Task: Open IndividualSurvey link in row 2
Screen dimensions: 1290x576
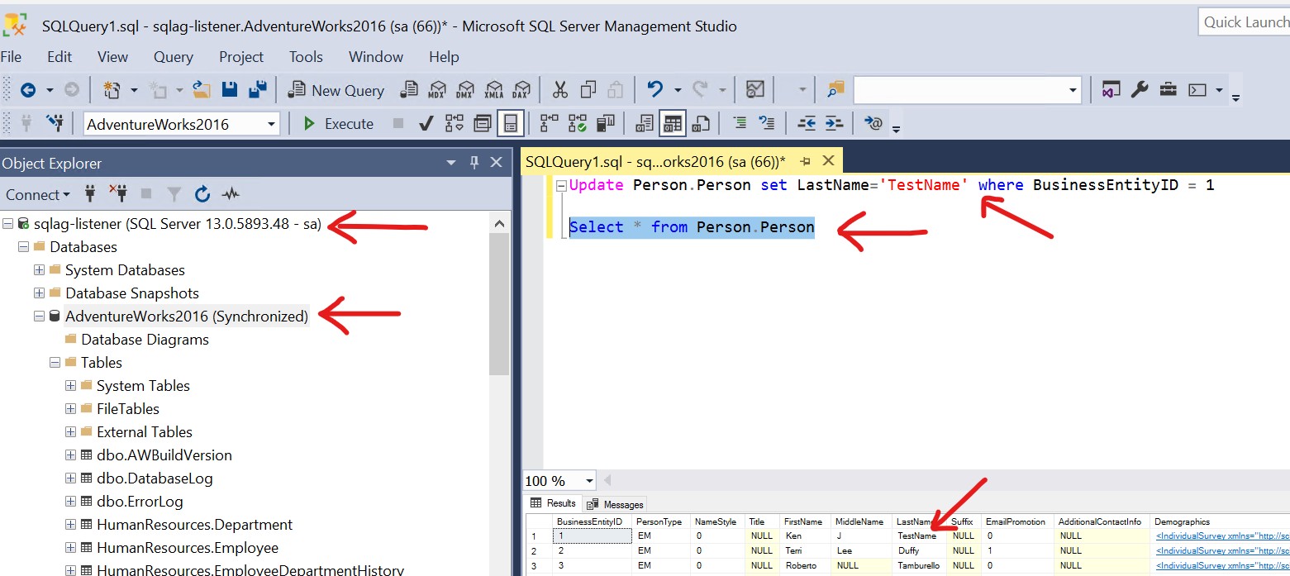Action: click(1221, 550)
